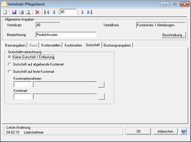191x142 pixels.
Task: Save the record using the floppy disk icon
Action: (x=14, y=12)
